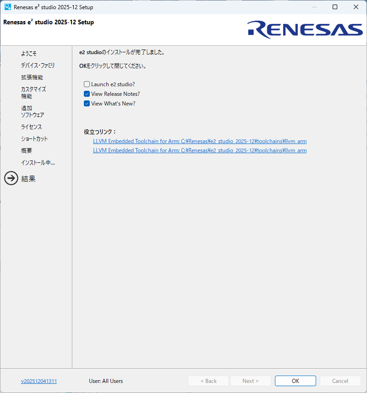Image resolution: width=367 pixels, height=393 pixels.
Task: Click the Renesas logo in the header
Action: point(305,29)
